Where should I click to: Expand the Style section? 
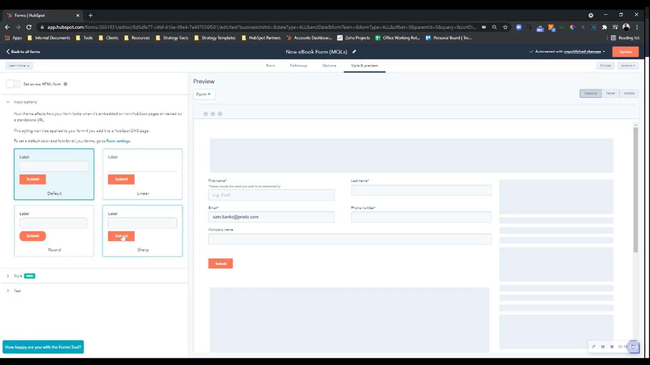8,276
